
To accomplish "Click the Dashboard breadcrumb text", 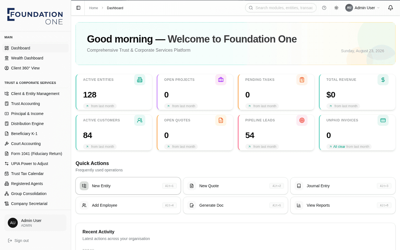I will 115,8.
